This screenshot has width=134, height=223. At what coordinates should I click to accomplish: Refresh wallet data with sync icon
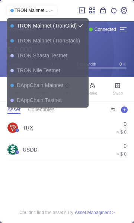[114, 10]
